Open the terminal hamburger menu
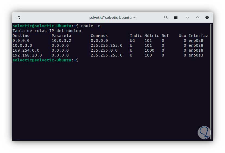Viewport: 225px width, 153px height. coord(176,17)
